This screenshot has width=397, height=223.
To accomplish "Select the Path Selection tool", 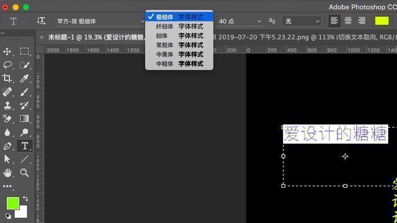I will [7, 159].
